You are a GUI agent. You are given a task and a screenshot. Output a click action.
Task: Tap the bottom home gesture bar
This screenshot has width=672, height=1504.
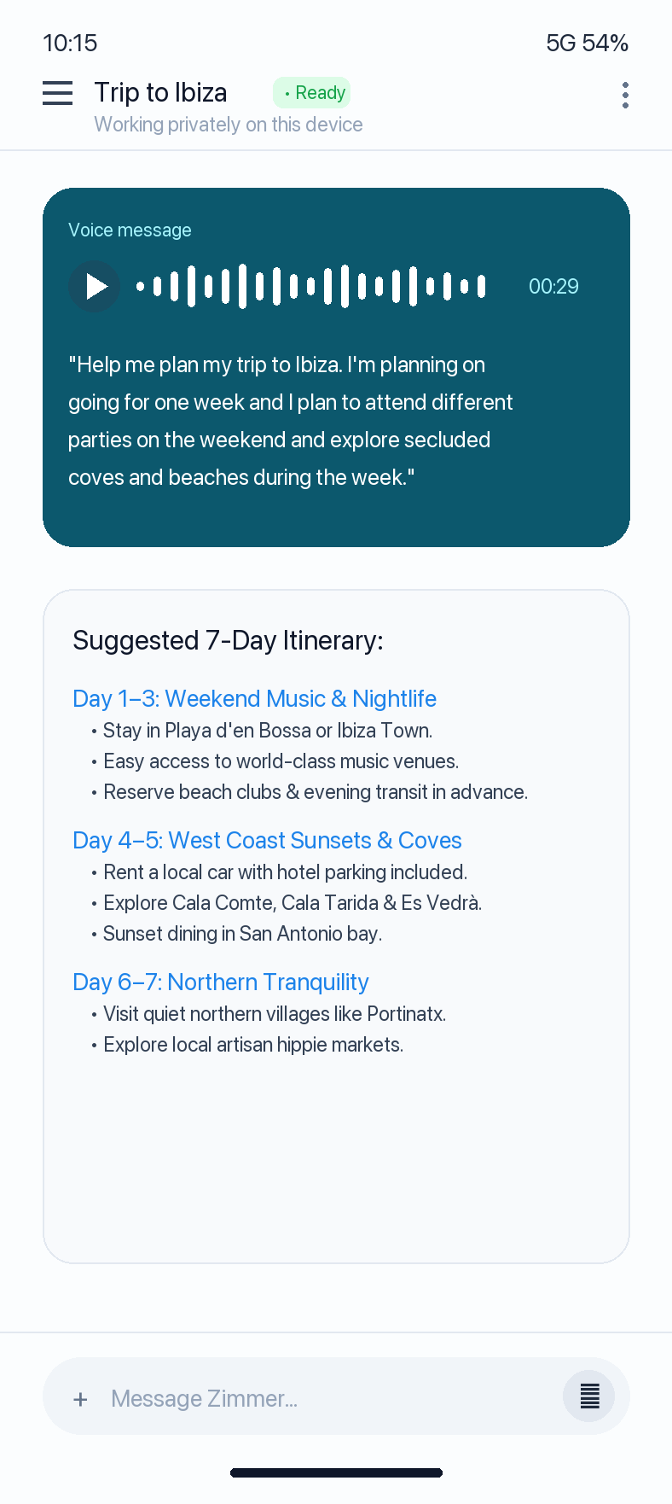tap(336, 1472)
